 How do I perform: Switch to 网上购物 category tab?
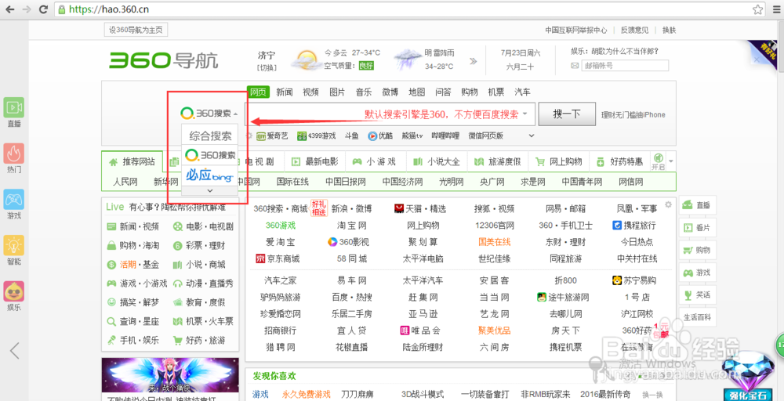pos(558,161)
